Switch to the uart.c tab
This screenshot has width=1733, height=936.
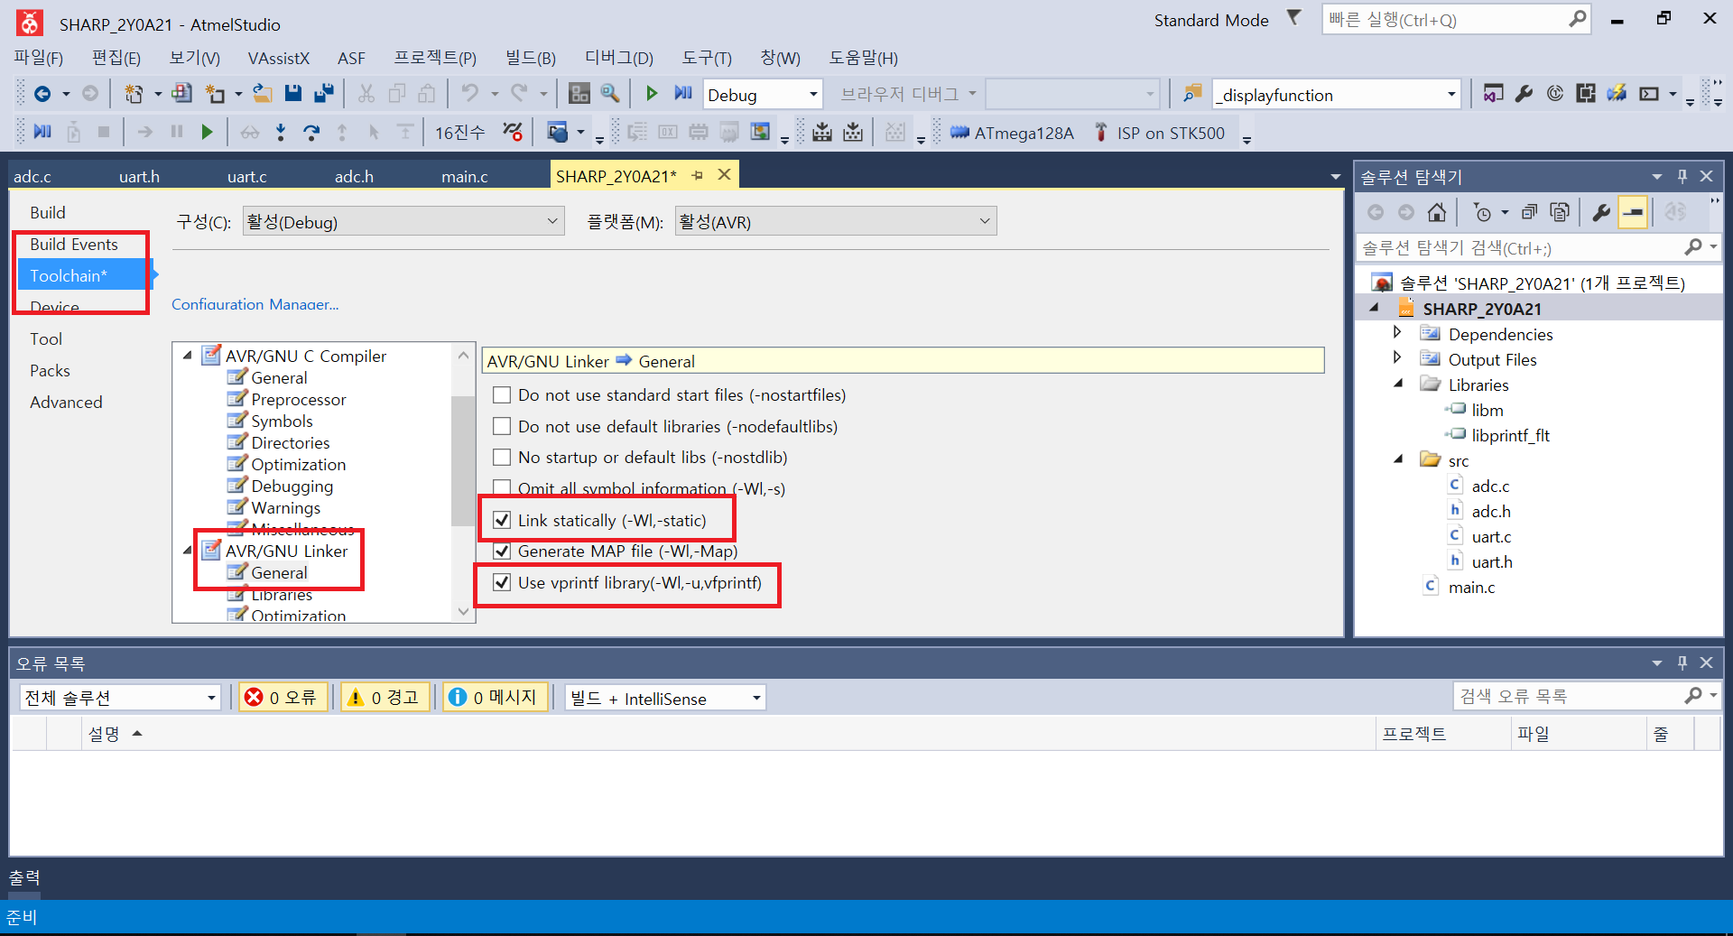click(247, 176)
